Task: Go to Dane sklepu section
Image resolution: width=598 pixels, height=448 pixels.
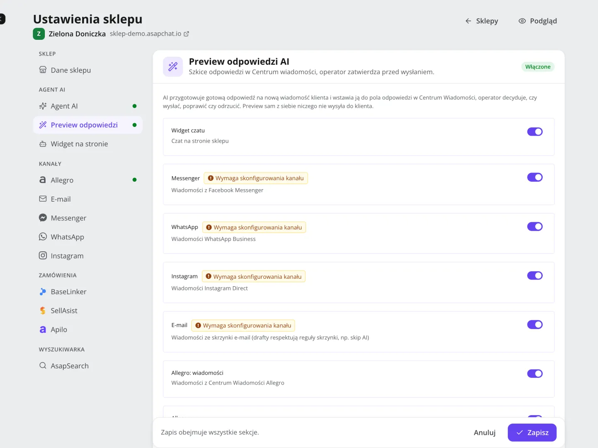Action: tap(88, 70)
